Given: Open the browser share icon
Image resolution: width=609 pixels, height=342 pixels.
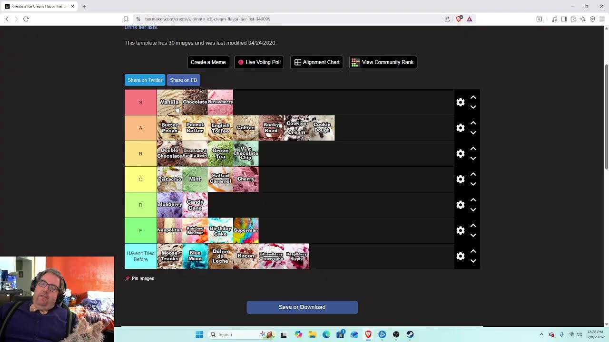Looking at the screenshot, I should pos(447,19).
